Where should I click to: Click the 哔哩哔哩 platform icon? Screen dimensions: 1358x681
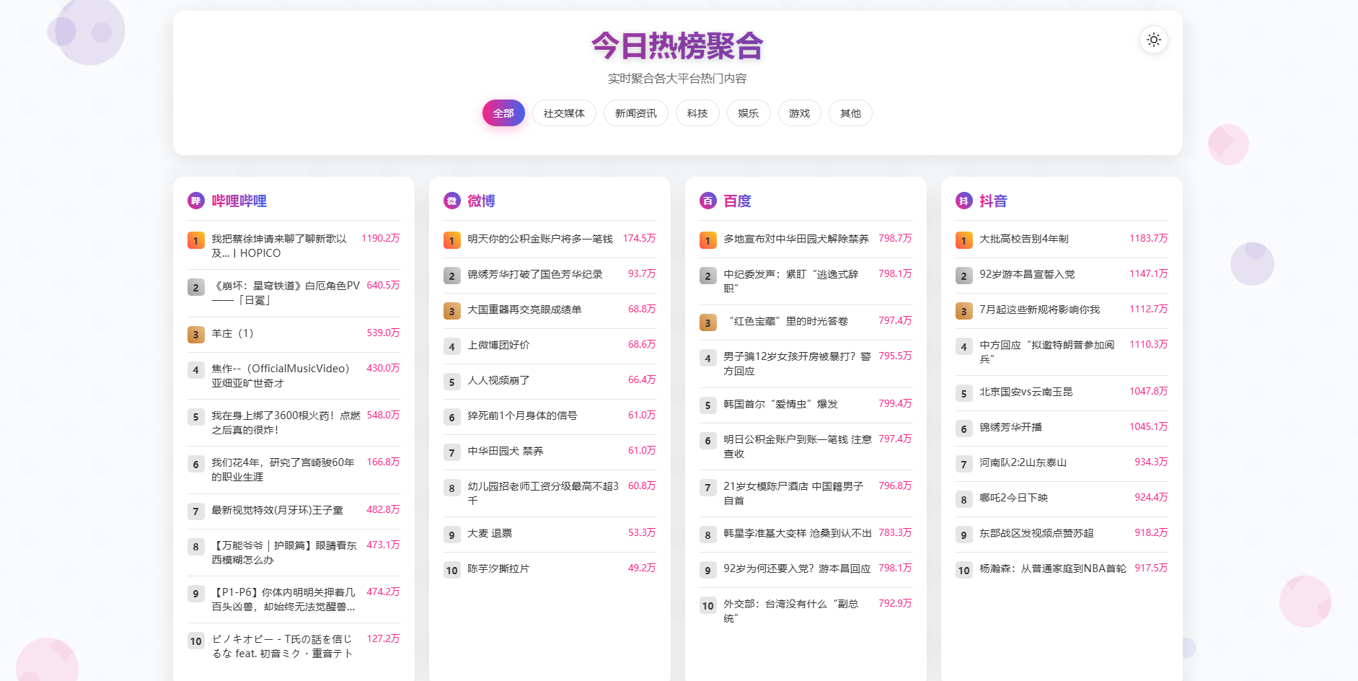tap(195, 201)
